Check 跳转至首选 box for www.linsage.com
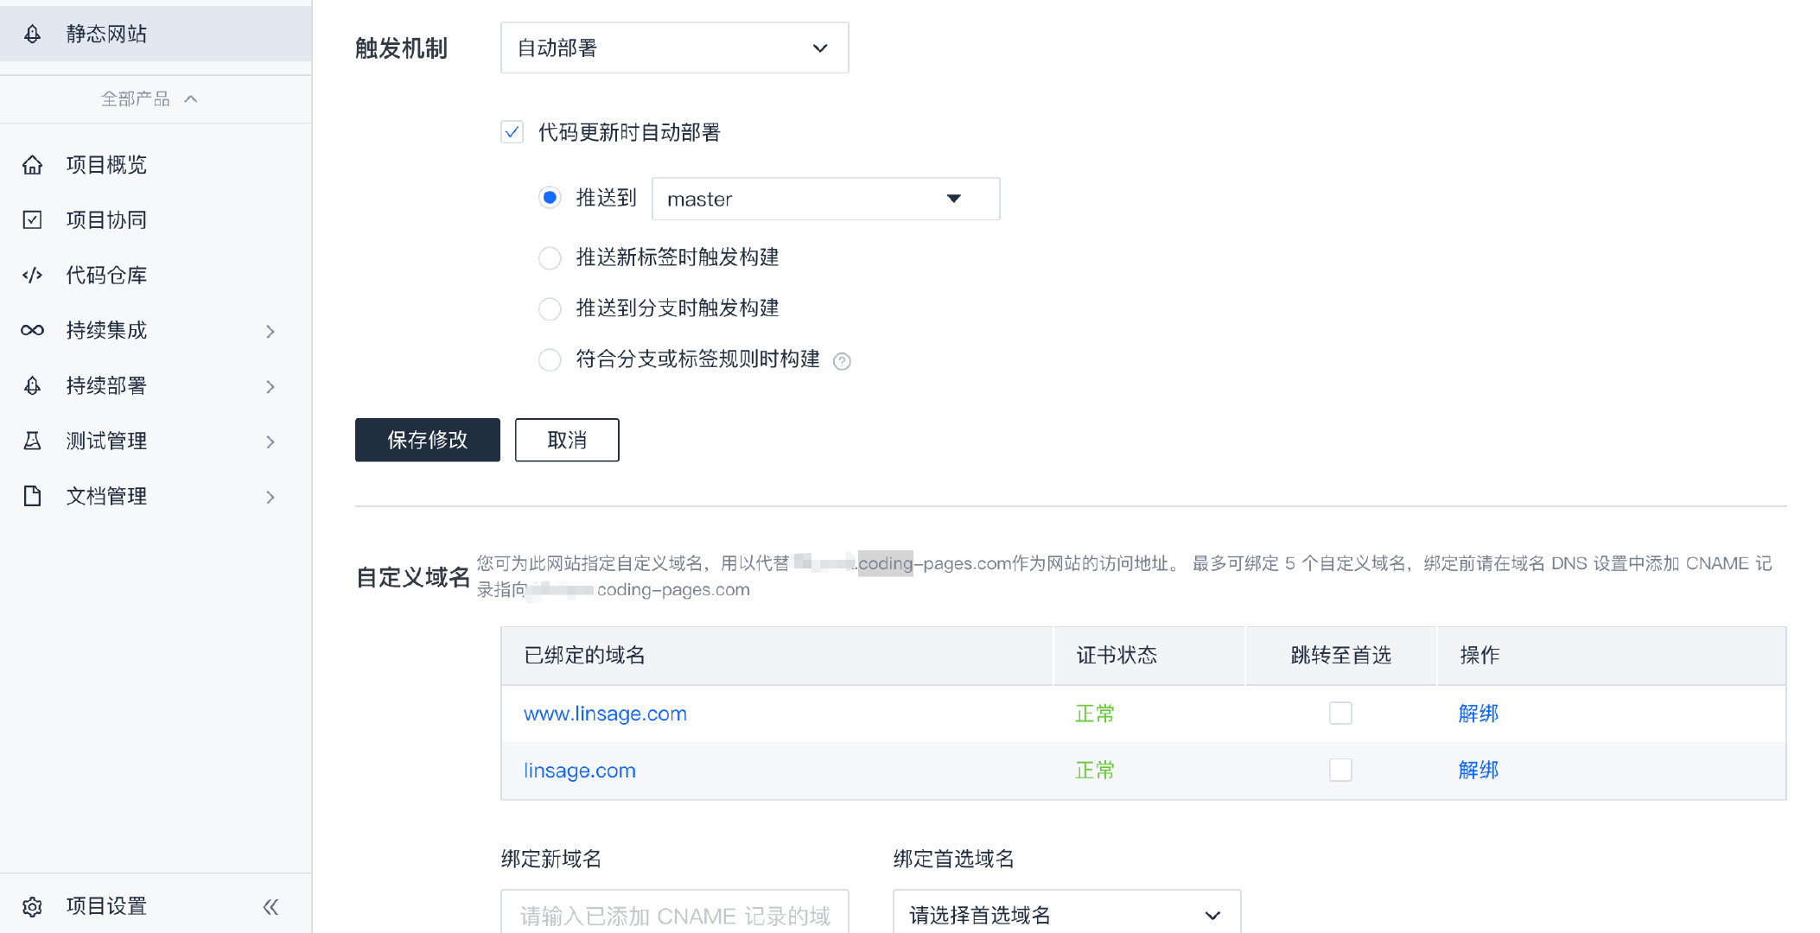Image resolution: width=1820 pixels, height=933 pixels. pos(1340,714)
